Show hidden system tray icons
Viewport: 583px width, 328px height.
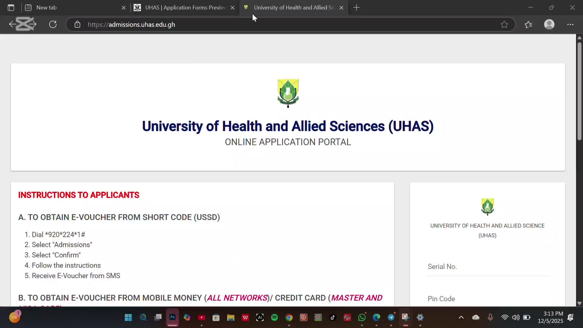click(461, 317)
